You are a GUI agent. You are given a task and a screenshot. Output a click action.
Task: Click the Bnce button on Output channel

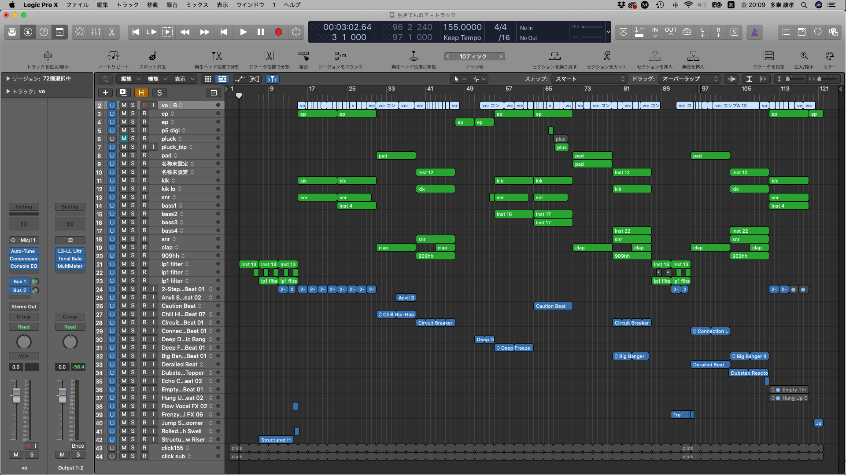click(x=78, y=446)
